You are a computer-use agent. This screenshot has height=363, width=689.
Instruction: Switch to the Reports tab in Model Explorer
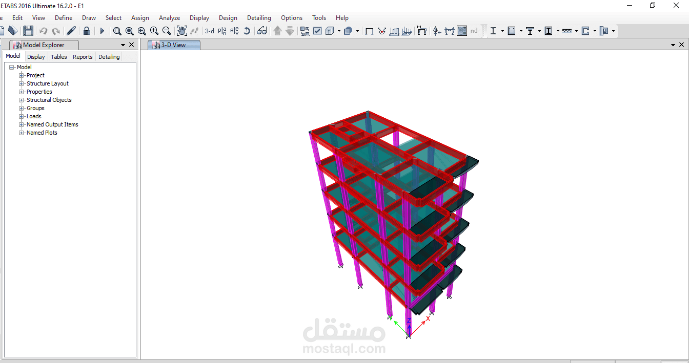pyautogui.click(x=83, y=57)
